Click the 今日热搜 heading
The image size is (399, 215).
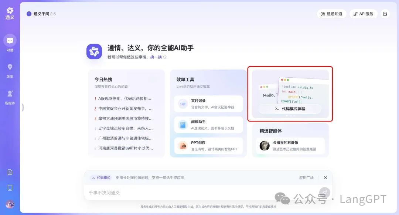point(103,80)
